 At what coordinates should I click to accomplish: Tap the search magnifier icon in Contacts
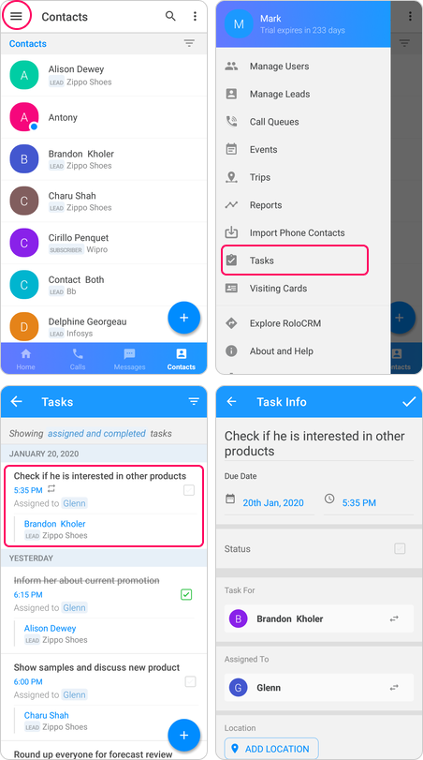(170, 16)
